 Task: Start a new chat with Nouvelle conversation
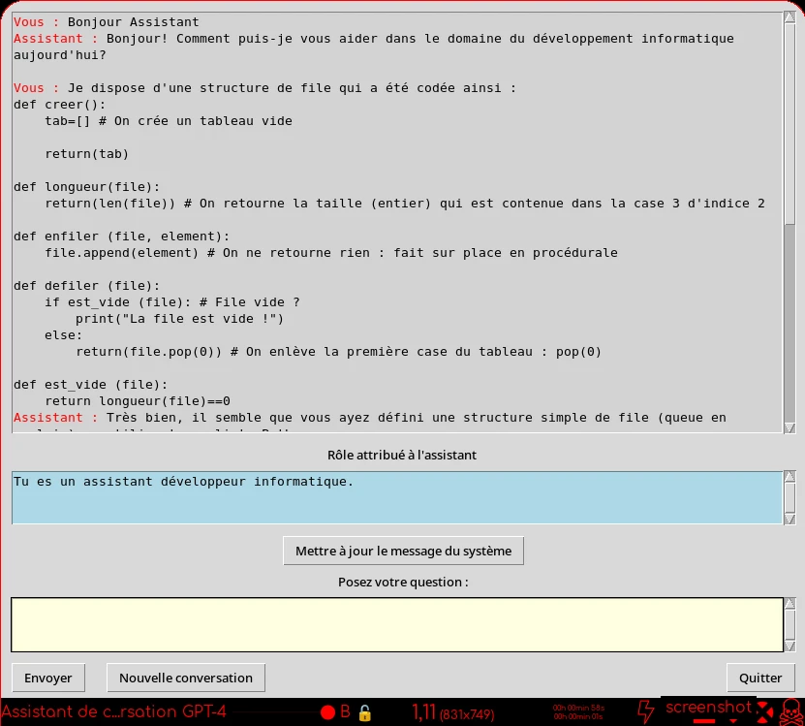point(186,678)
